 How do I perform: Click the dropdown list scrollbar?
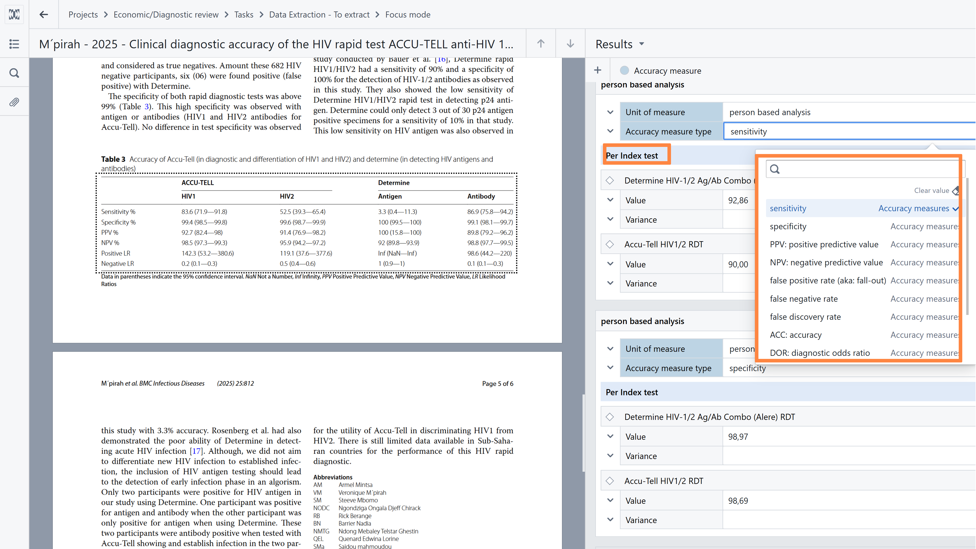point(967,246)
